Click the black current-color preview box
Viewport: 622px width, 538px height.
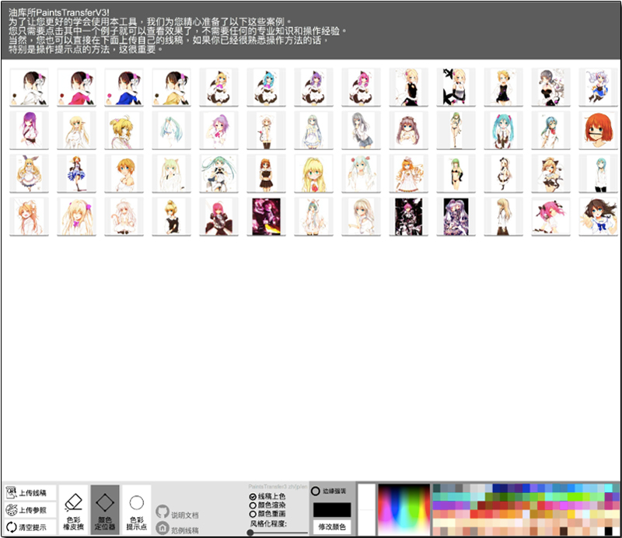[332, 509]
